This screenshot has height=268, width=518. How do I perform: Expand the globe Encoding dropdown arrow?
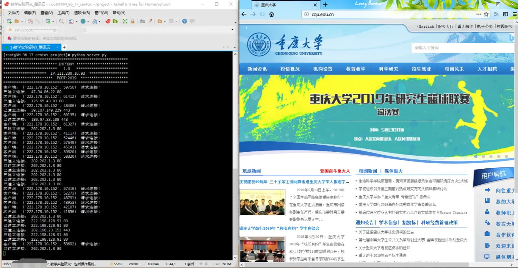tap(88, 21)
